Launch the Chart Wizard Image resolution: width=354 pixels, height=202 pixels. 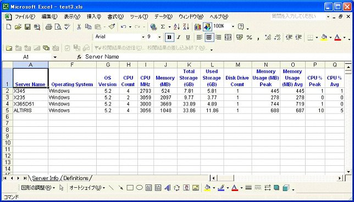pyautogui.click(x=198, y=27)
